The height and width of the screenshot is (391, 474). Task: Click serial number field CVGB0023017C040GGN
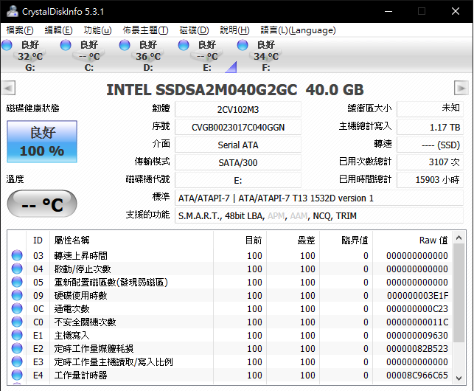click(x=238, y=127)
